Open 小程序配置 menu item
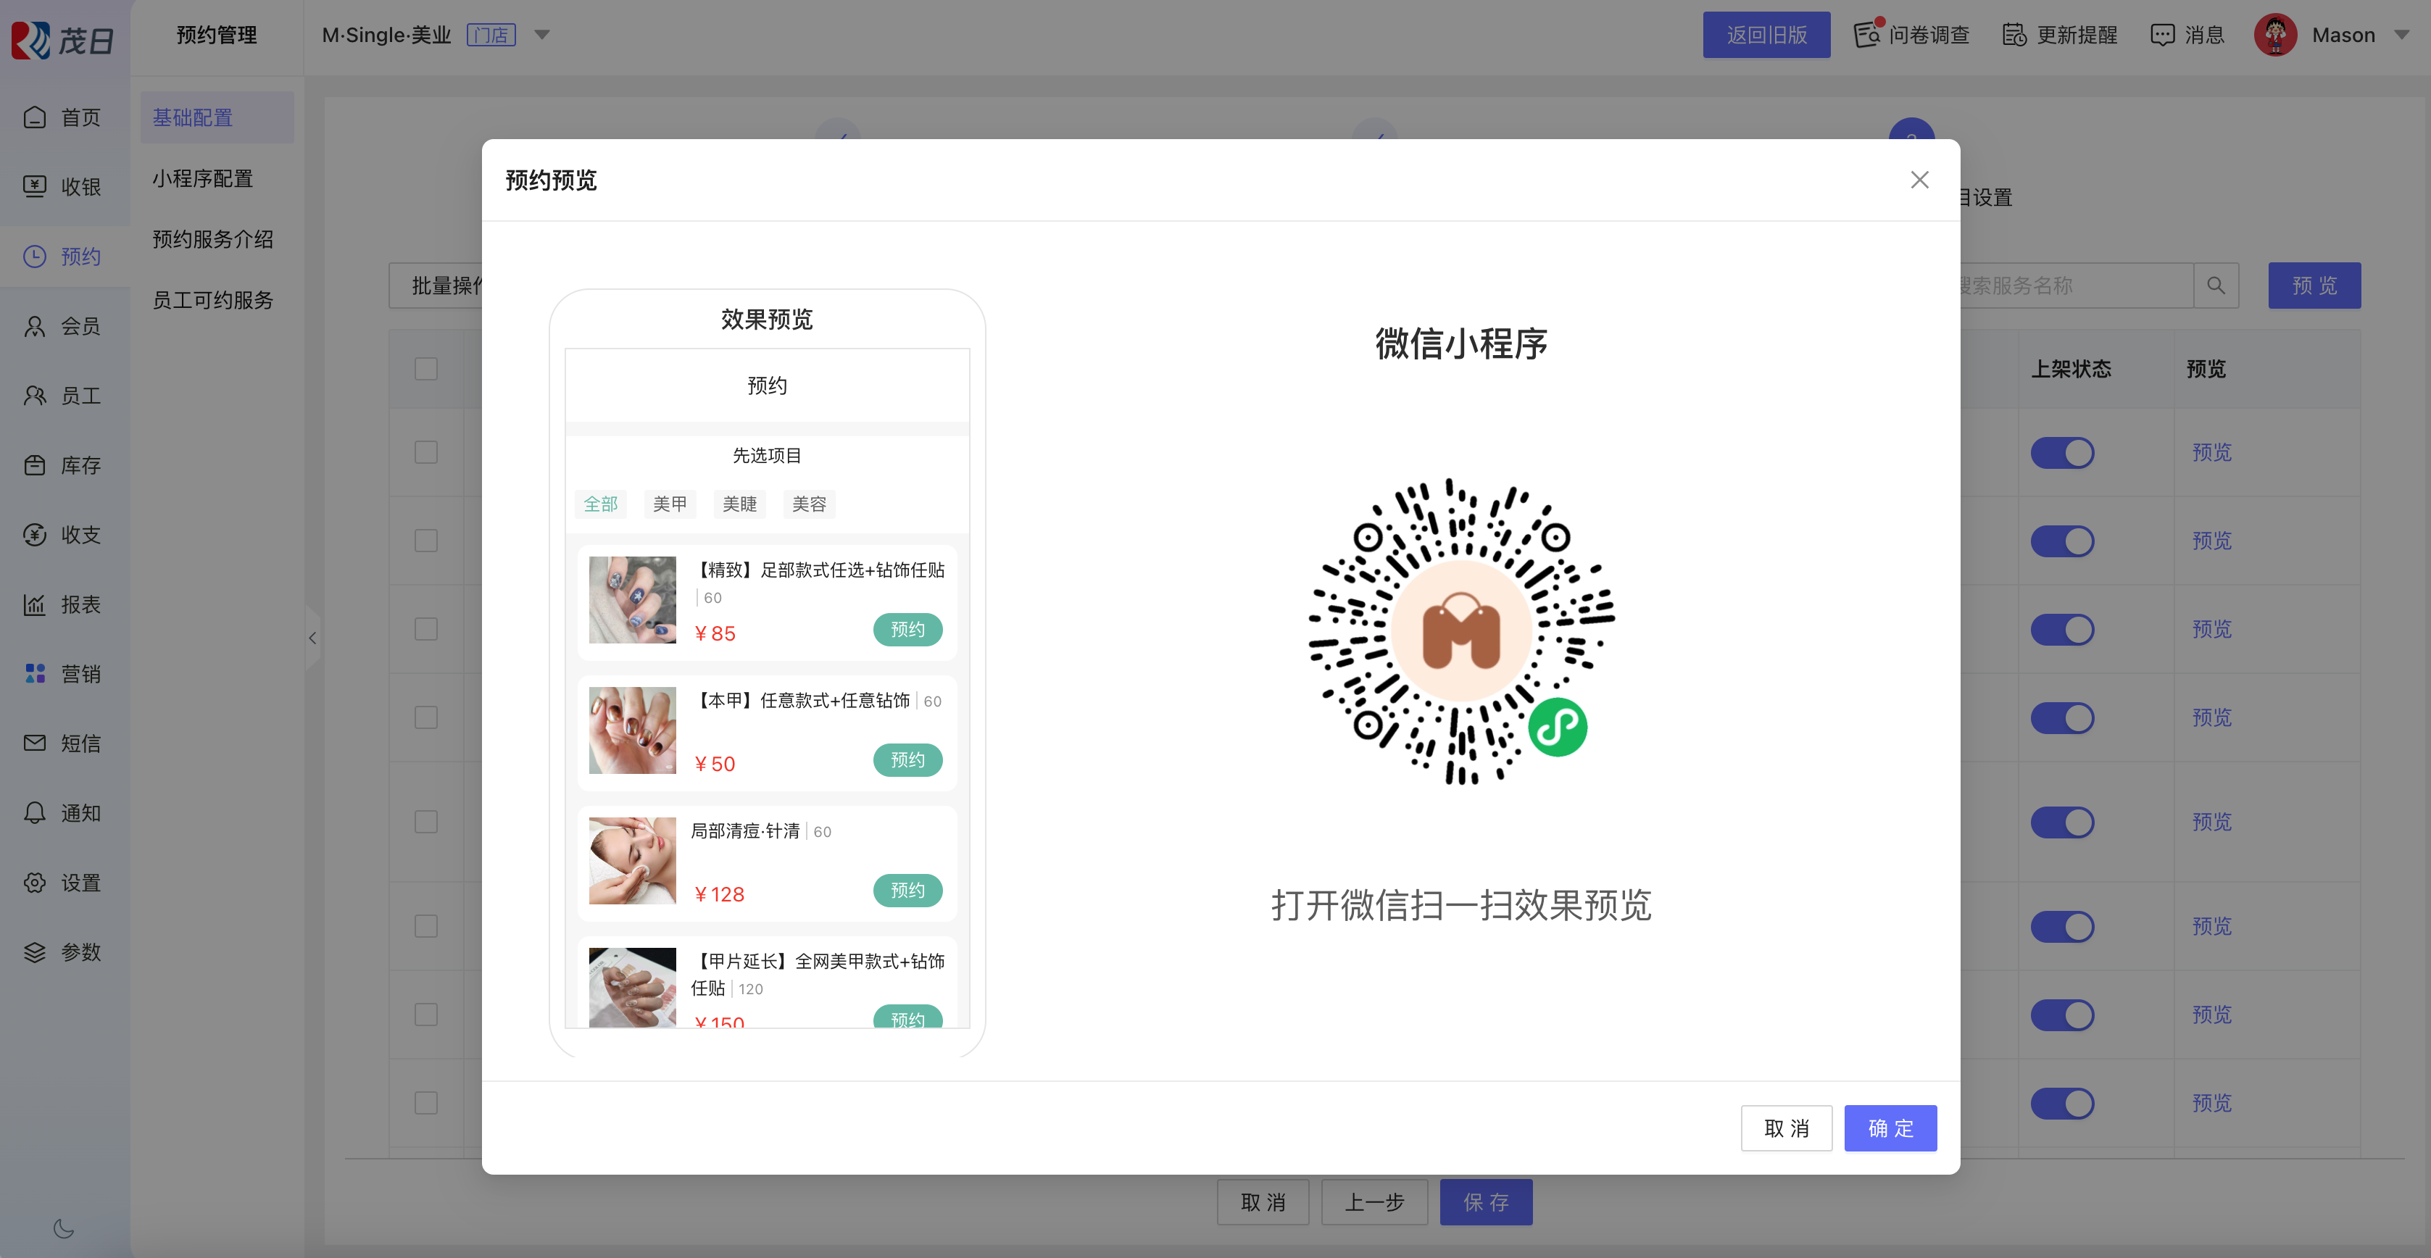Viewport: 2431px width, 1258px height. (203, 178)
